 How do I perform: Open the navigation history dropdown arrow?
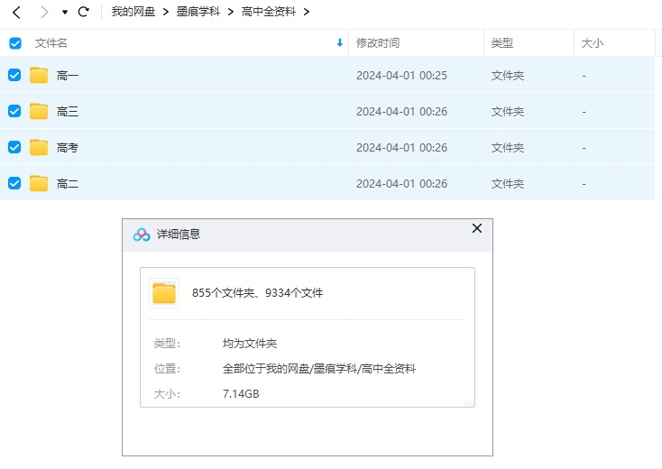64,13
